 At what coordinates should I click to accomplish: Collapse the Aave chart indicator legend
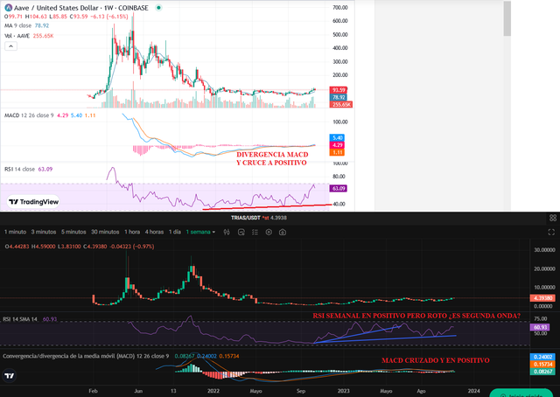click(x=10, y=46)
